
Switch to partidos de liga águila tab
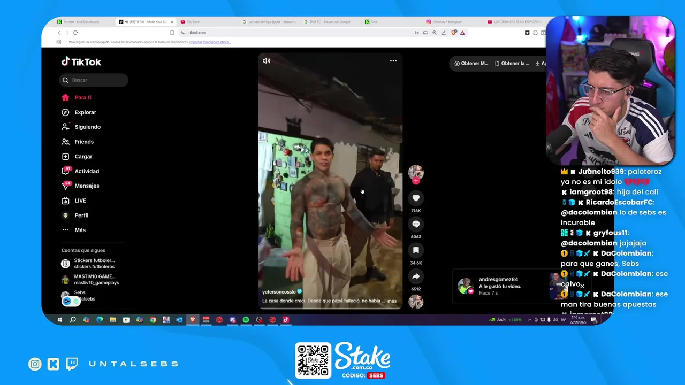(x=269, y=22)
